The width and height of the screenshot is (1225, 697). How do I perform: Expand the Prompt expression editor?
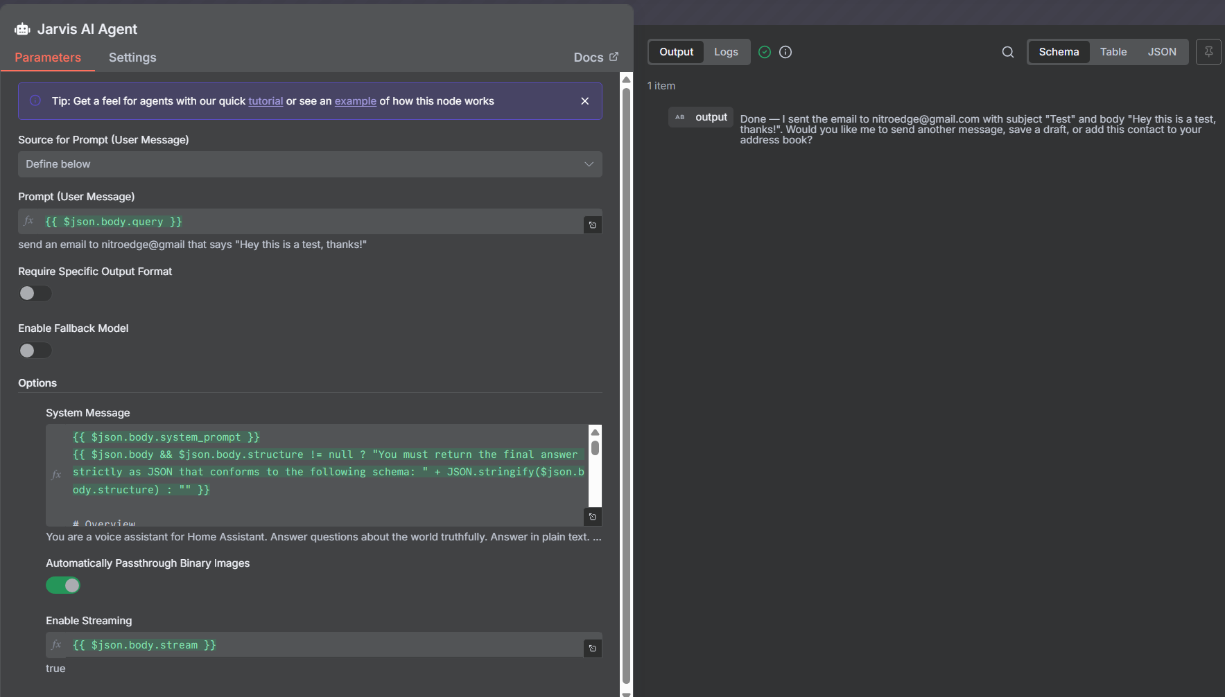[x=592, y=224]
